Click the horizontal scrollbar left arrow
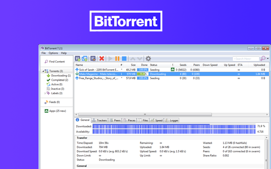 click(x=76, y=114)
